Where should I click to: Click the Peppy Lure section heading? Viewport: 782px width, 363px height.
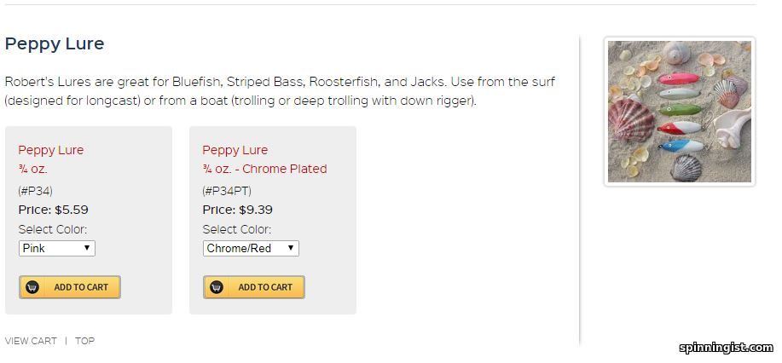(x=55, y=43)
